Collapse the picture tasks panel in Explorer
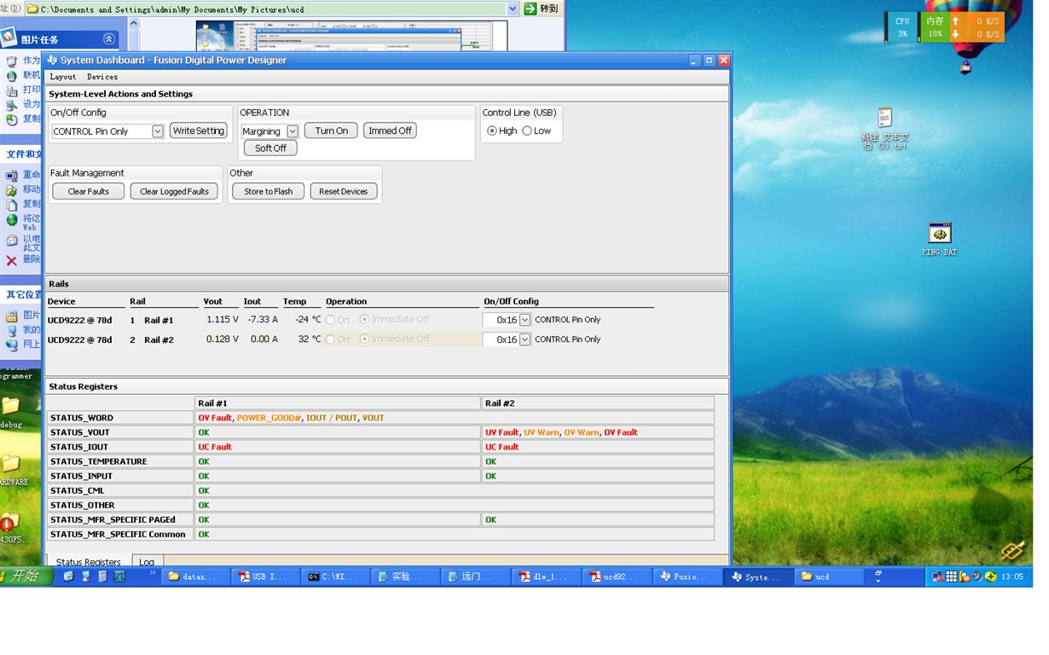Viewport: 1049px width, 655px height. (109, 39)
